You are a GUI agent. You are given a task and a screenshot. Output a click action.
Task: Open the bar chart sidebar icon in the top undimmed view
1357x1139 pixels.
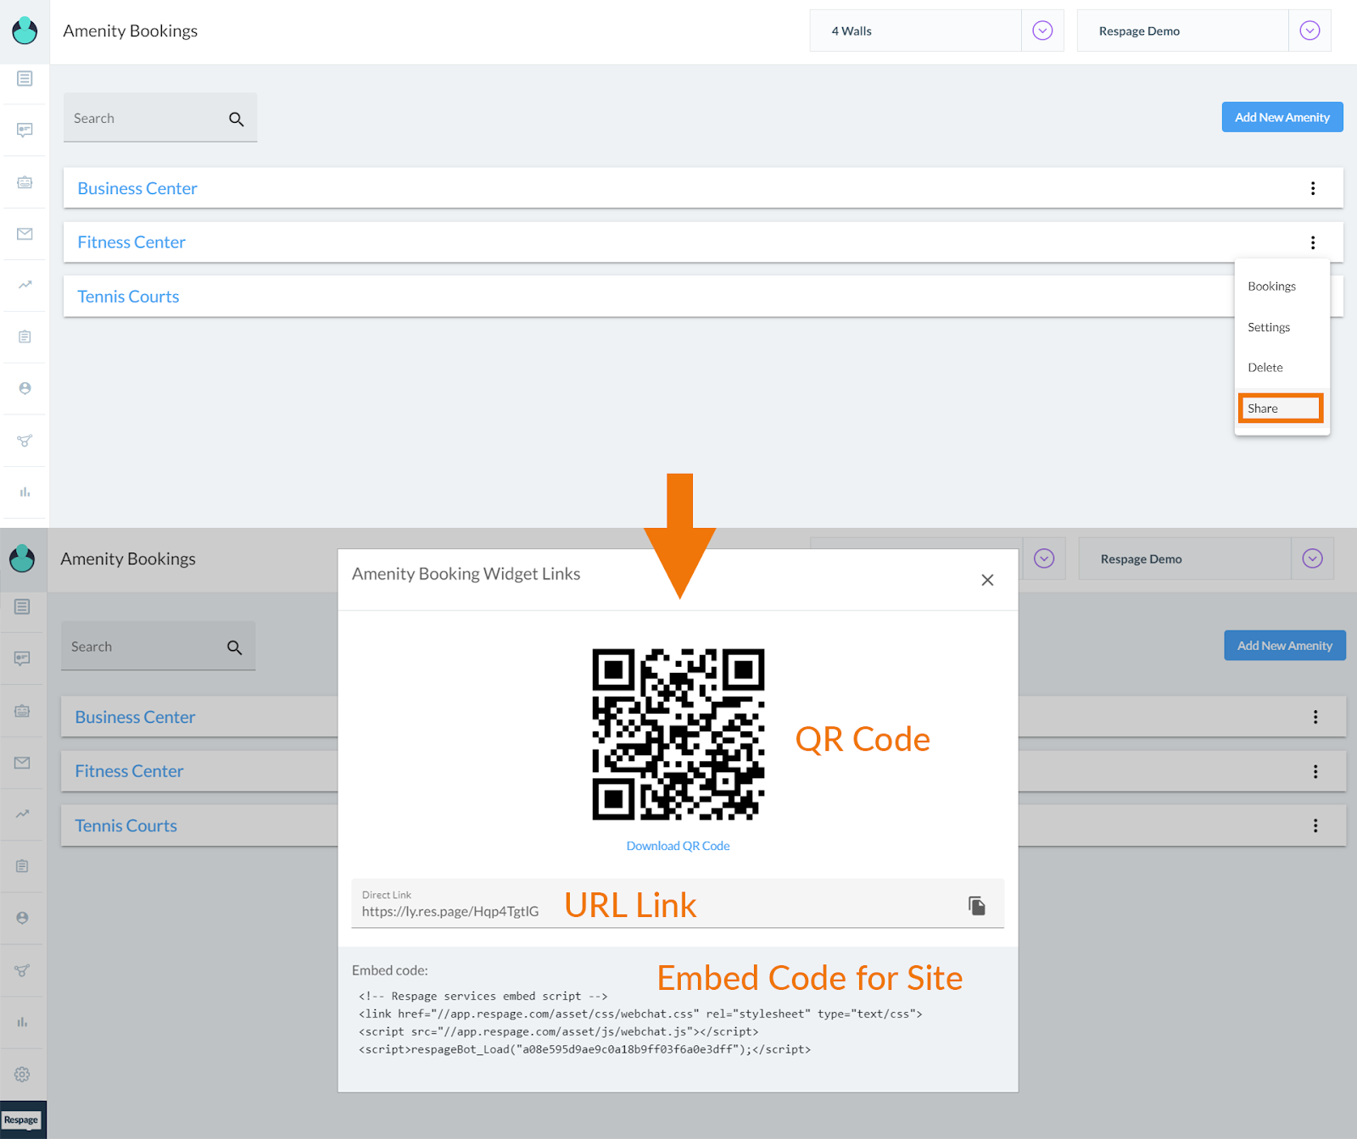(25, 492)
